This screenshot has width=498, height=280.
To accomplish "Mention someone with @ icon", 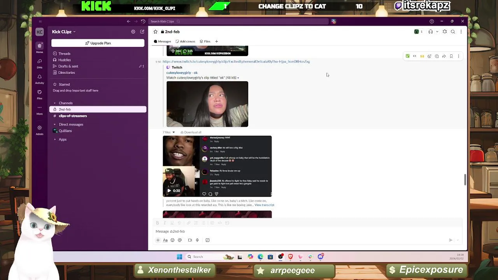I will tap(180, 240).
